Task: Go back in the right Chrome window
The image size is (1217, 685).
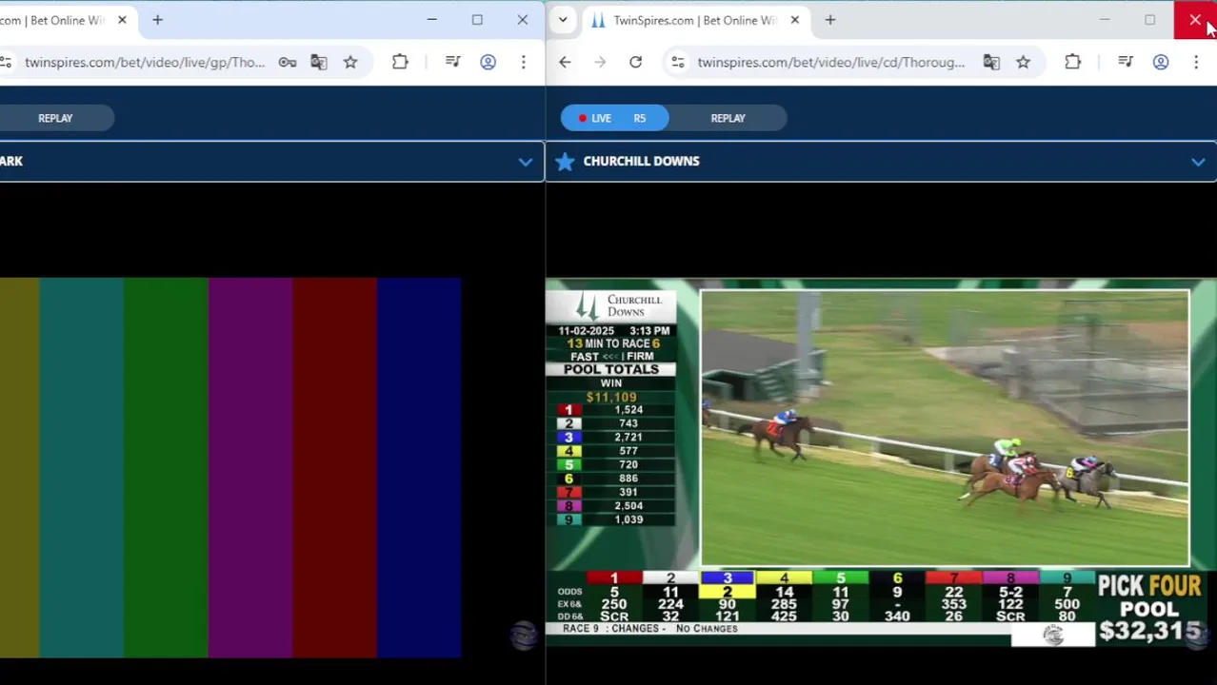Action: coord(565,62)
